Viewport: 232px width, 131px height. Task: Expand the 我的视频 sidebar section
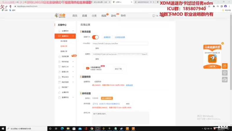pyautogui.click(x=73, y=82)
